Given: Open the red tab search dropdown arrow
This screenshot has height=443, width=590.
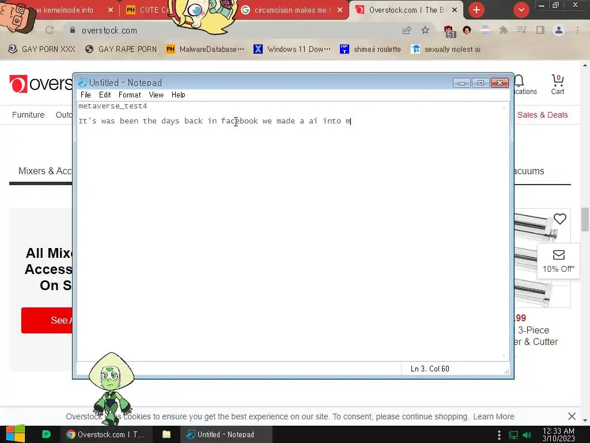Looking at the screenshot, I should click(x=521, y=10).
